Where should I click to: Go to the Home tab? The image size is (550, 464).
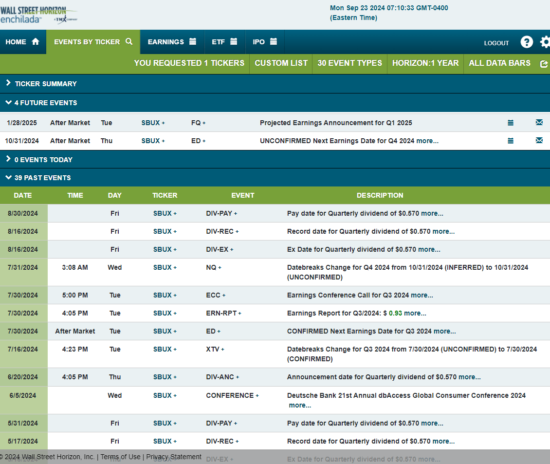click(22, 42)
